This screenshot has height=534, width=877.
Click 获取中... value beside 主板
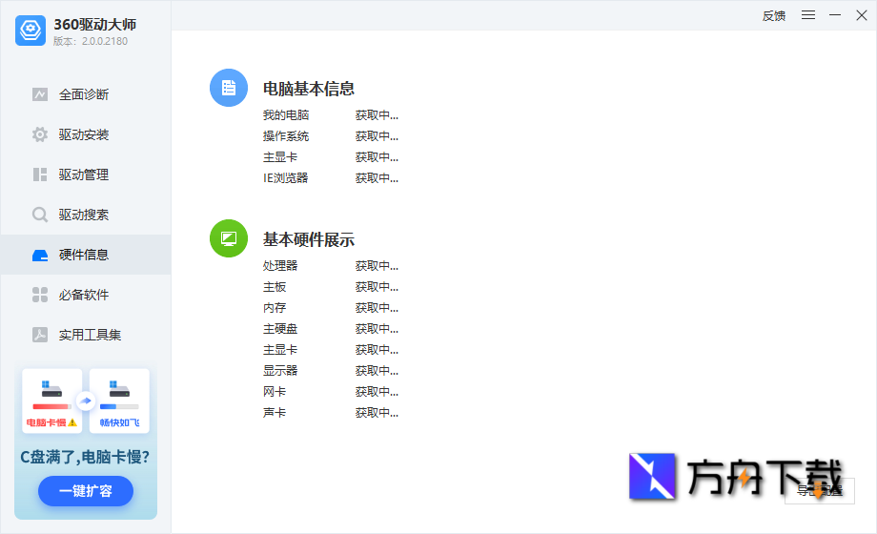point(377,287)
